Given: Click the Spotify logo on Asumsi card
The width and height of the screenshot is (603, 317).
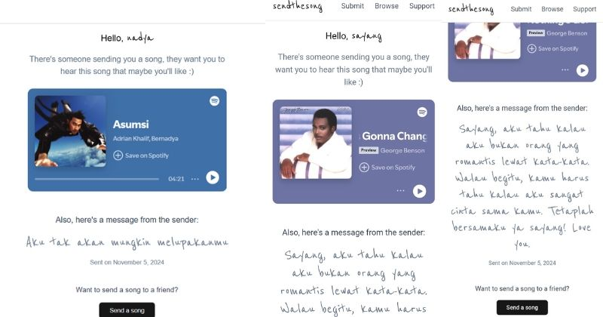Looking at the screenshot, I should coord(215,101).
